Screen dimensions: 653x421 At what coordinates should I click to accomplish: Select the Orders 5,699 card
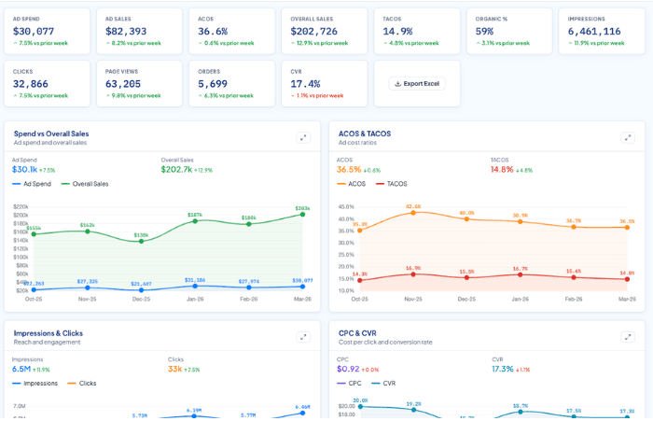(232, 84)
